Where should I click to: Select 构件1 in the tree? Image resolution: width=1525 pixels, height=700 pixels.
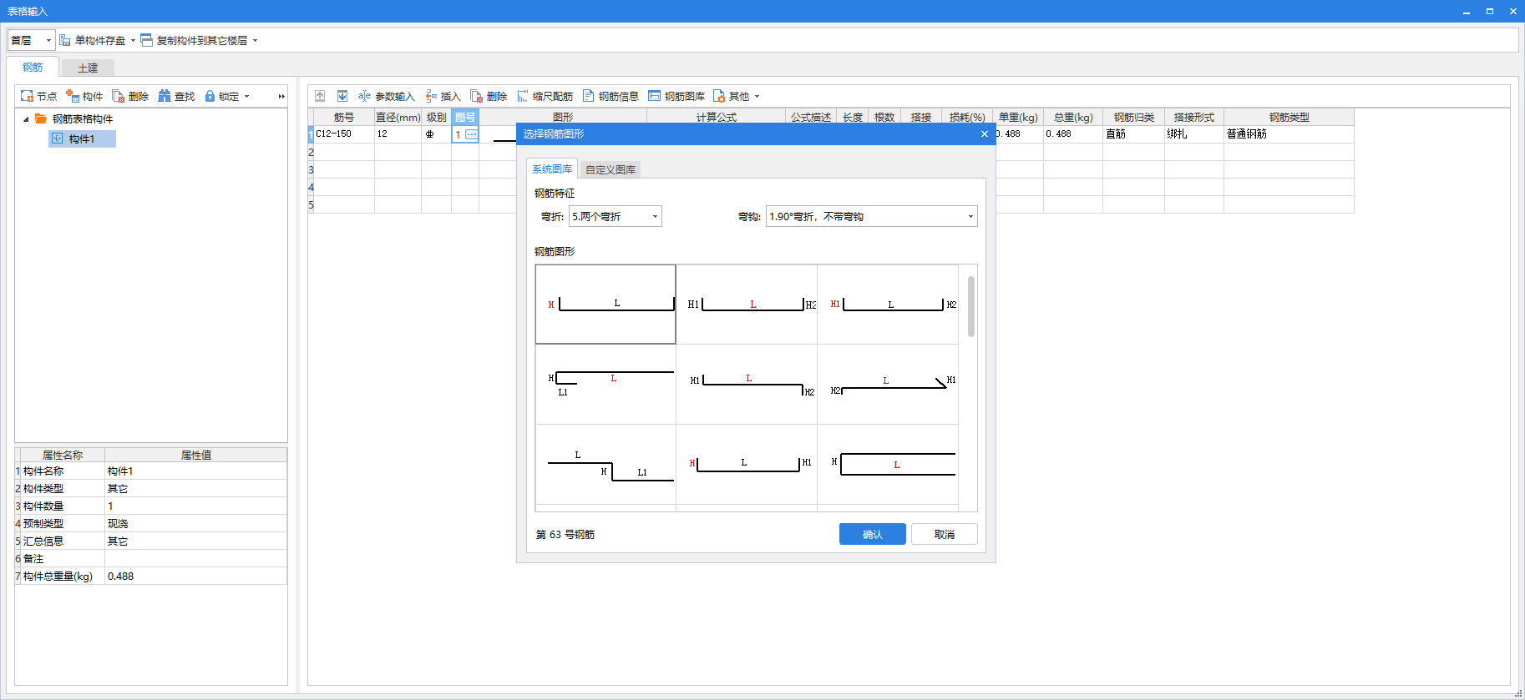(82, 138)
